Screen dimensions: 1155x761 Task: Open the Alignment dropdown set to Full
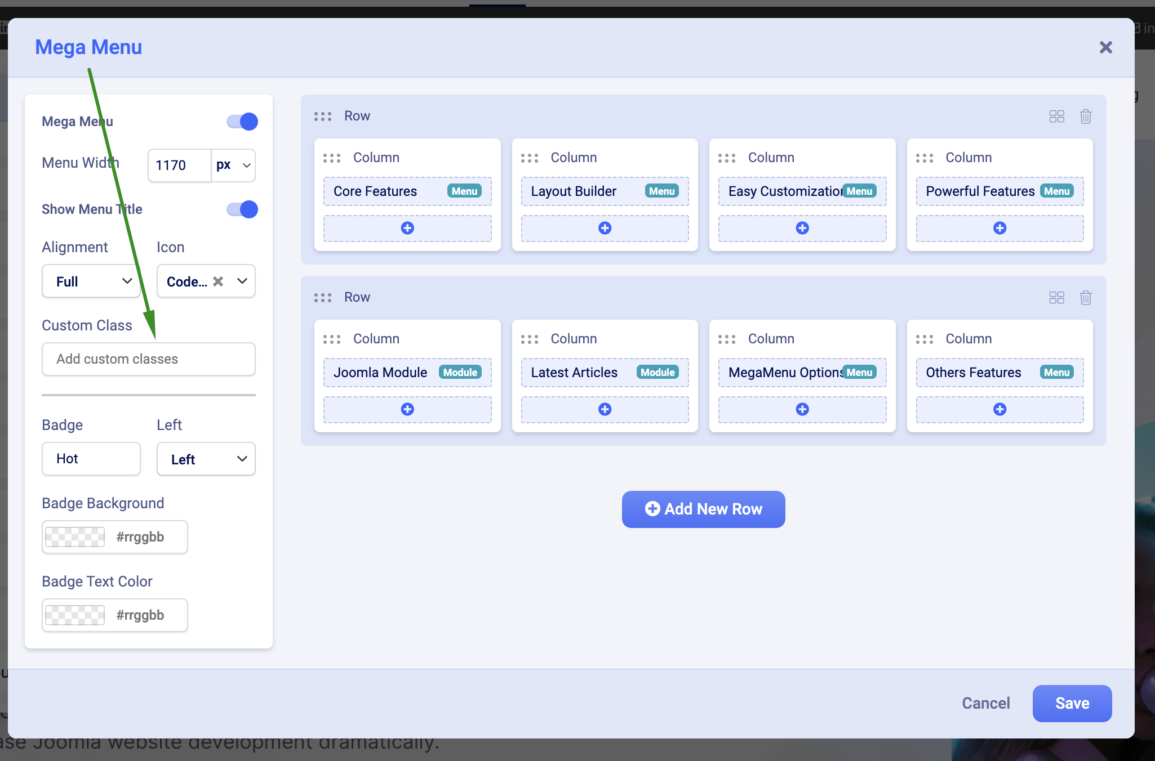tap(91, 281)
